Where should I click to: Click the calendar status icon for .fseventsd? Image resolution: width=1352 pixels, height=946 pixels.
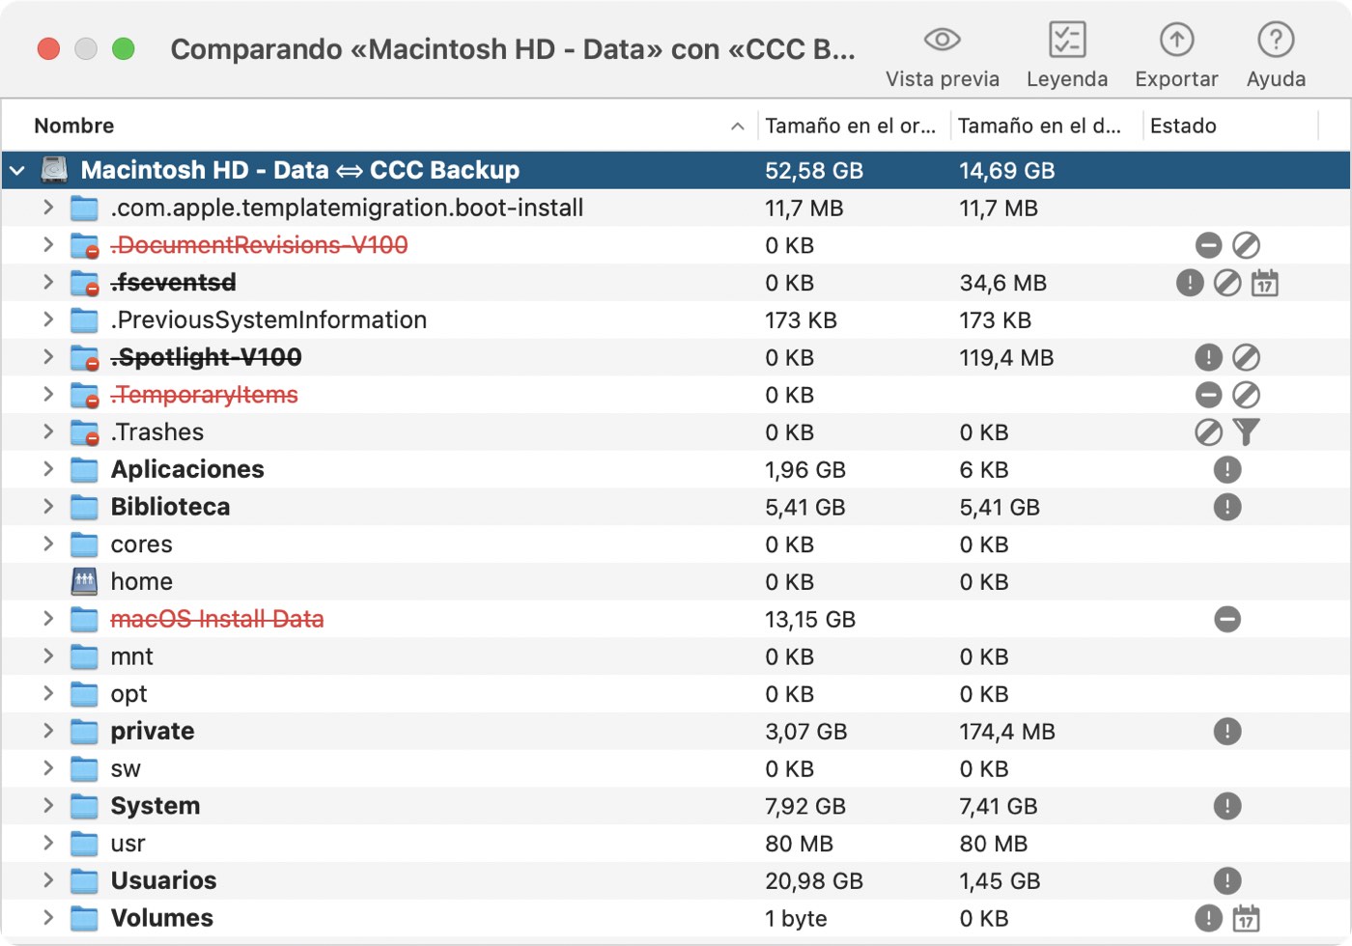pyautogui.click(x=1265, y=283)
